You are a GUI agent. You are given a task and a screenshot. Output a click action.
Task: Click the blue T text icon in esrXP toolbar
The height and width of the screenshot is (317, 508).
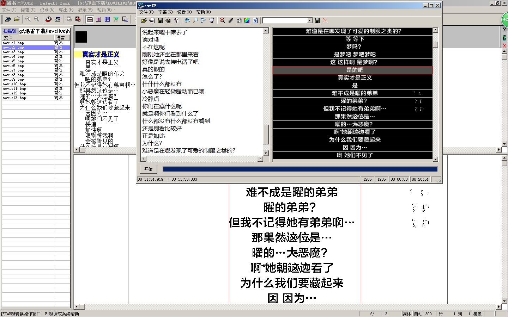255,20
